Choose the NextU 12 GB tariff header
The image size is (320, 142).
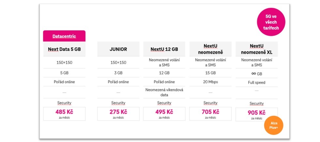tap(164, 49)
